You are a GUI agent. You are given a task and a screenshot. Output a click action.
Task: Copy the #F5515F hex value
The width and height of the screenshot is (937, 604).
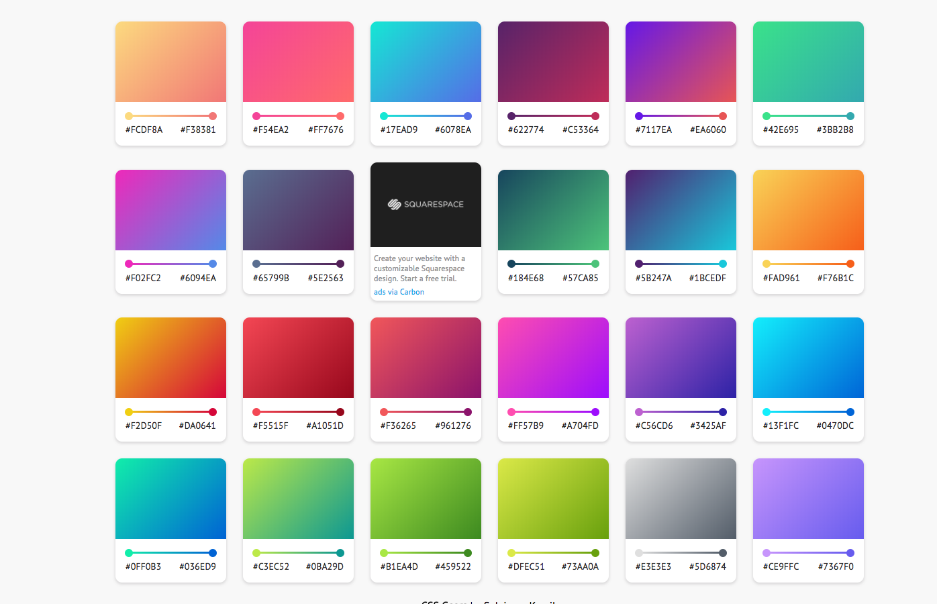[x=270, y=425]
